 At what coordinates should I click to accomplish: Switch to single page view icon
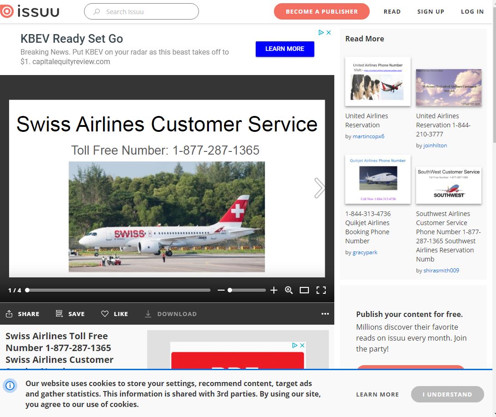click(304, 290)
